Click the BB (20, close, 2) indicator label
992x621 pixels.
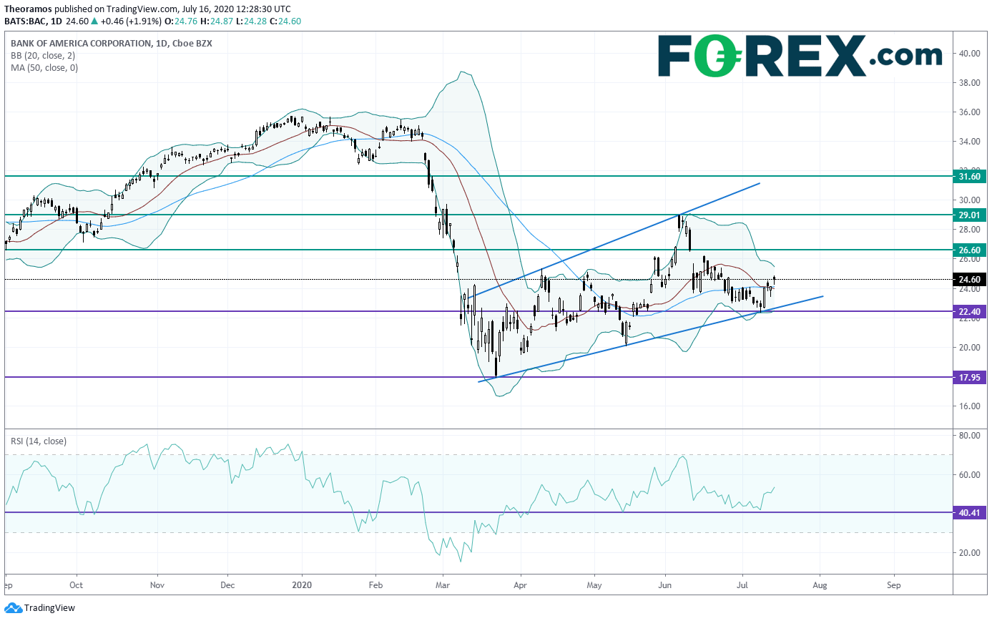point(42,56)
